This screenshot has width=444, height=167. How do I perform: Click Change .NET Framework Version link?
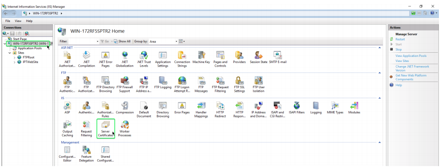[x=412, y=68]
